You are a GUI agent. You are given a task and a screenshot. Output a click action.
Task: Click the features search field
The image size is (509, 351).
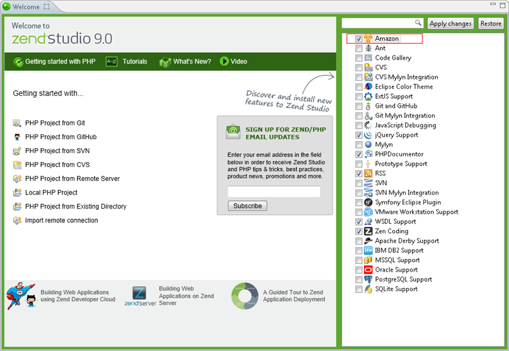pos(383,23)
